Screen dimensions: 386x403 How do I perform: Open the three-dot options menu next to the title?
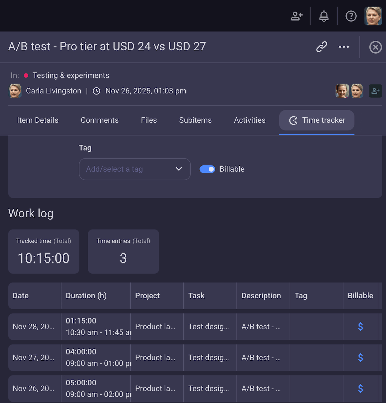[x=344, y=47]
